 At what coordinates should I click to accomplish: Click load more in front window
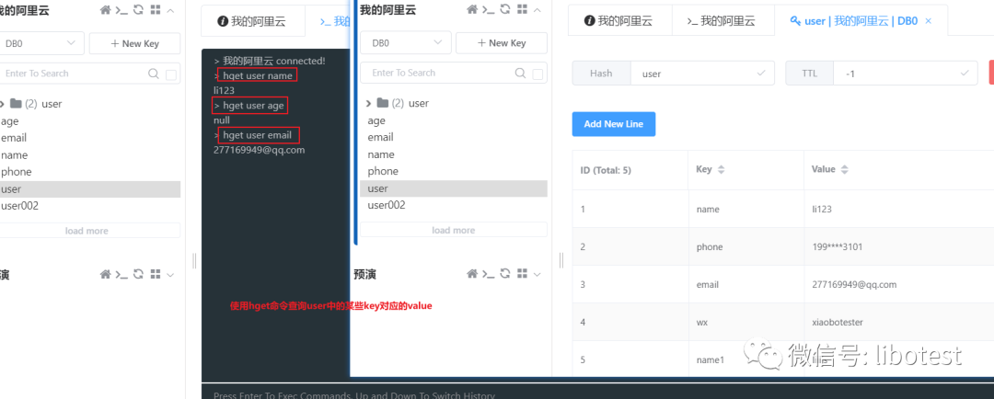coord(453,230)
